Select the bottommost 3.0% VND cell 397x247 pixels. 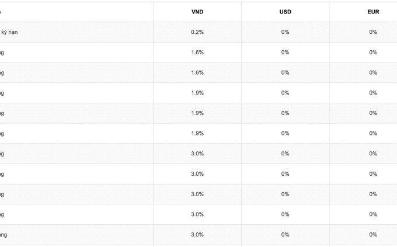point(197,235)
